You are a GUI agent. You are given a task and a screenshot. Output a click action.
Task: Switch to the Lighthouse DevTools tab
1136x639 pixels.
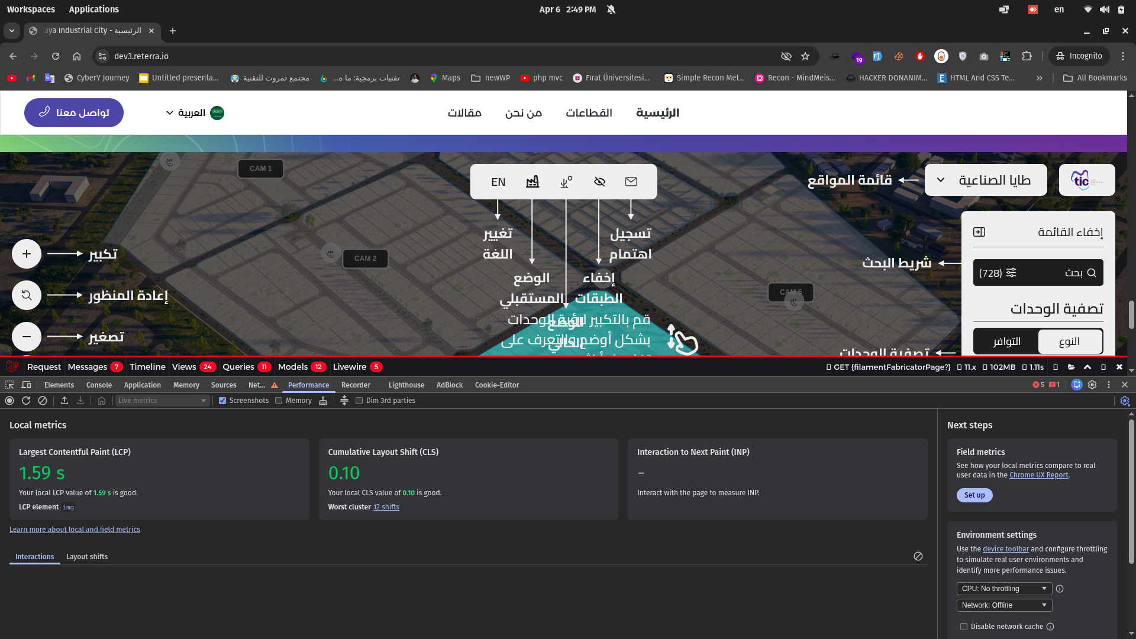(406, 385)
